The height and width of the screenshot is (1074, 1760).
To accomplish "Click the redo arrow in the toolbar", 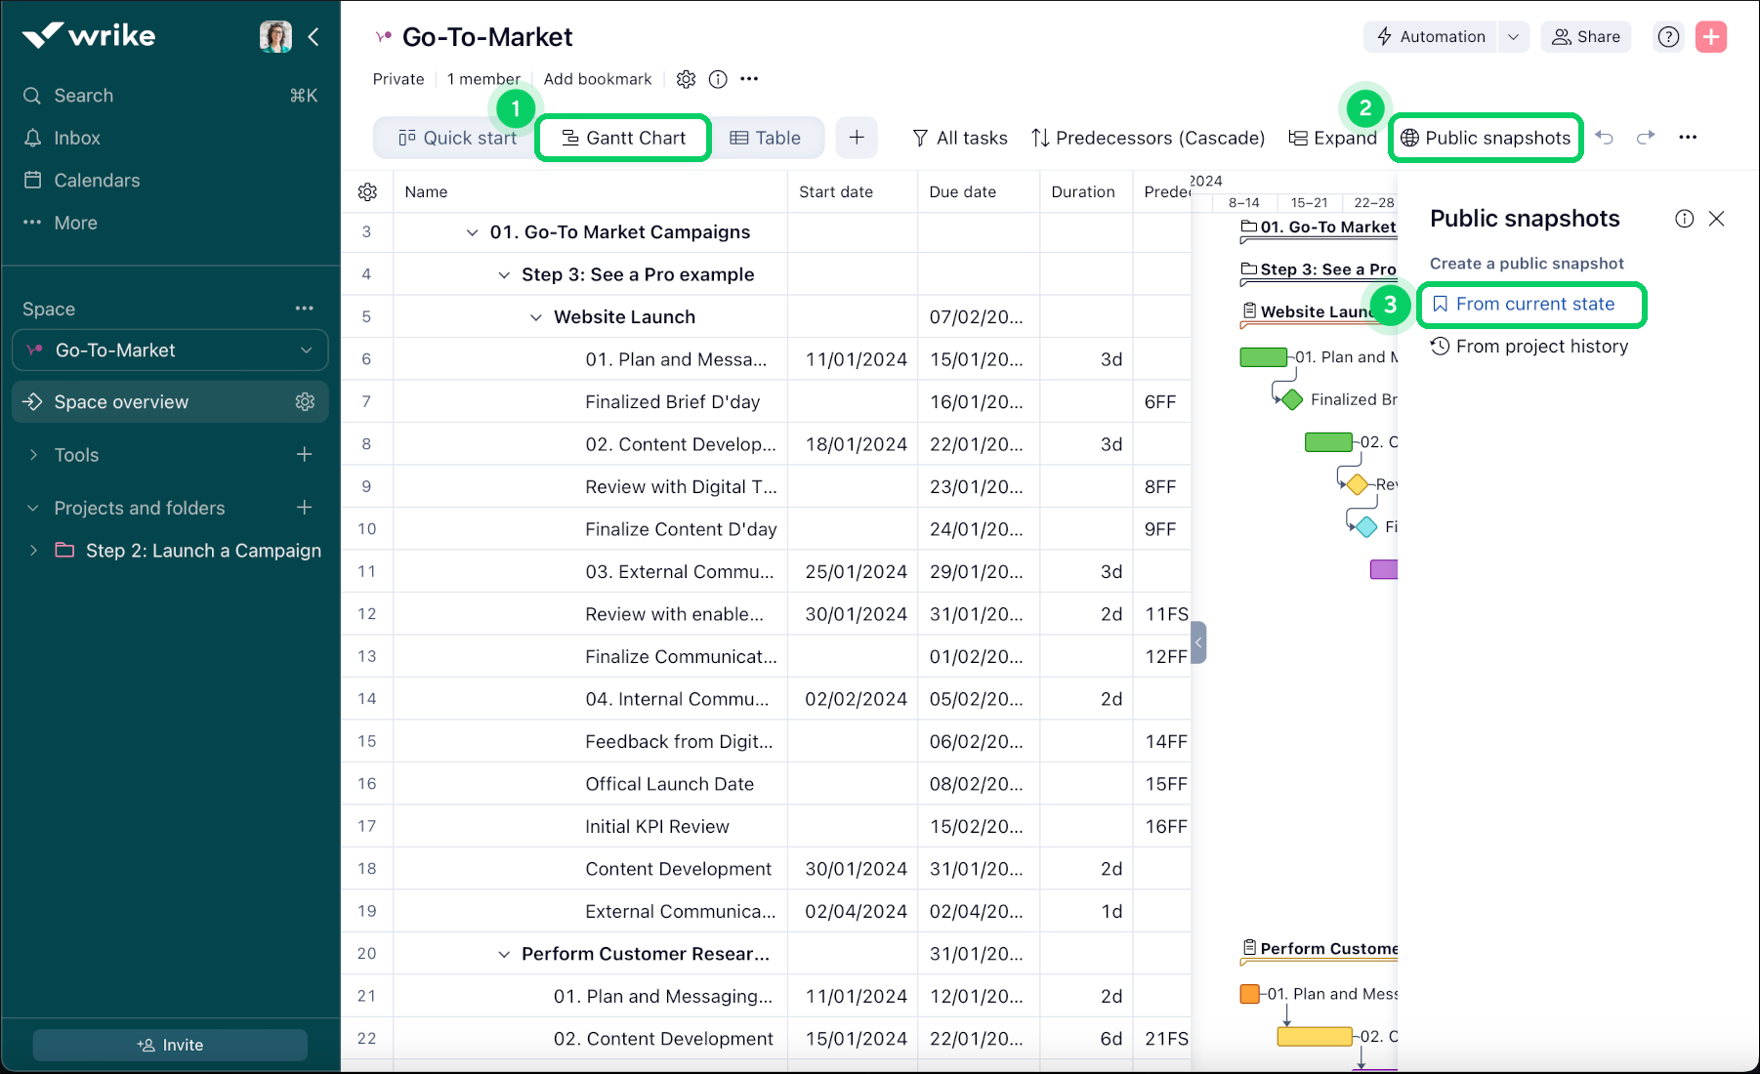I will pos(1646,138).
